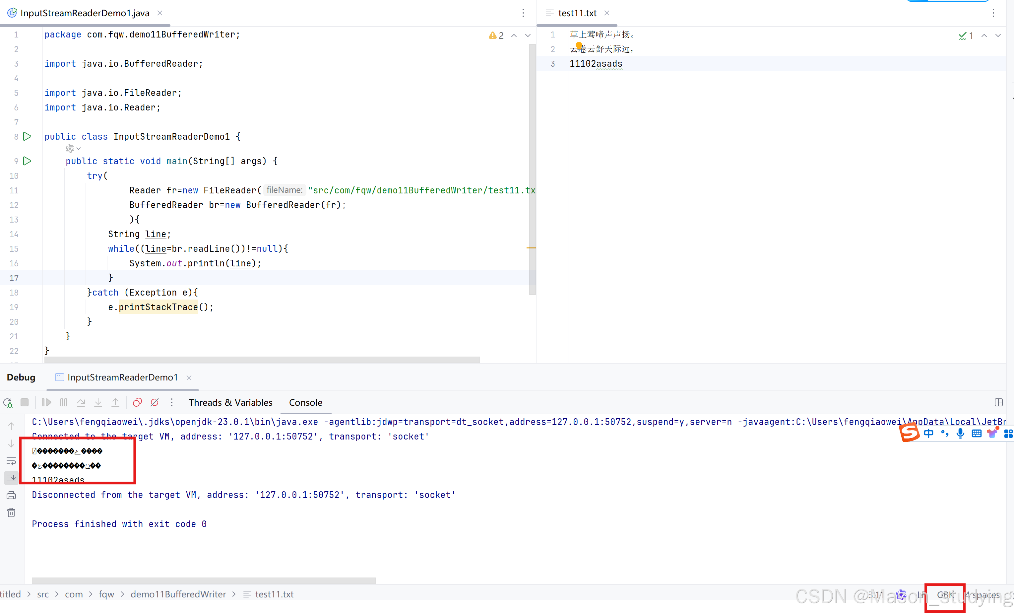Toggle scroll to end of console

coord(11,478)
